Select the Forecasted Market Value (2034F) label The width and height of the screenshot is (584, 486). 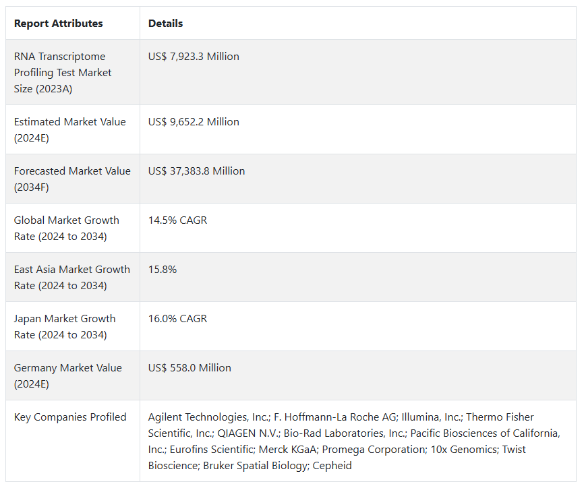(72, 179)
